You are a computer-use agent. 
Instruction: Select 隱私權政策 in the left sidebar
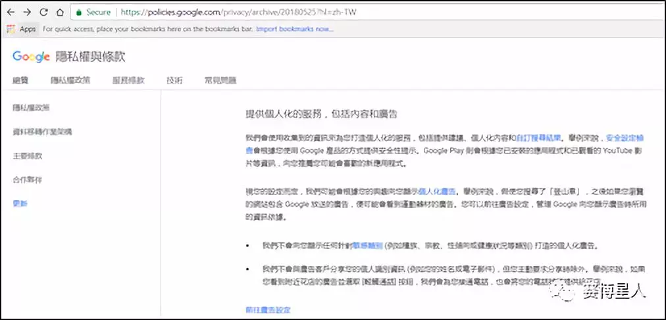click(31, 108)
